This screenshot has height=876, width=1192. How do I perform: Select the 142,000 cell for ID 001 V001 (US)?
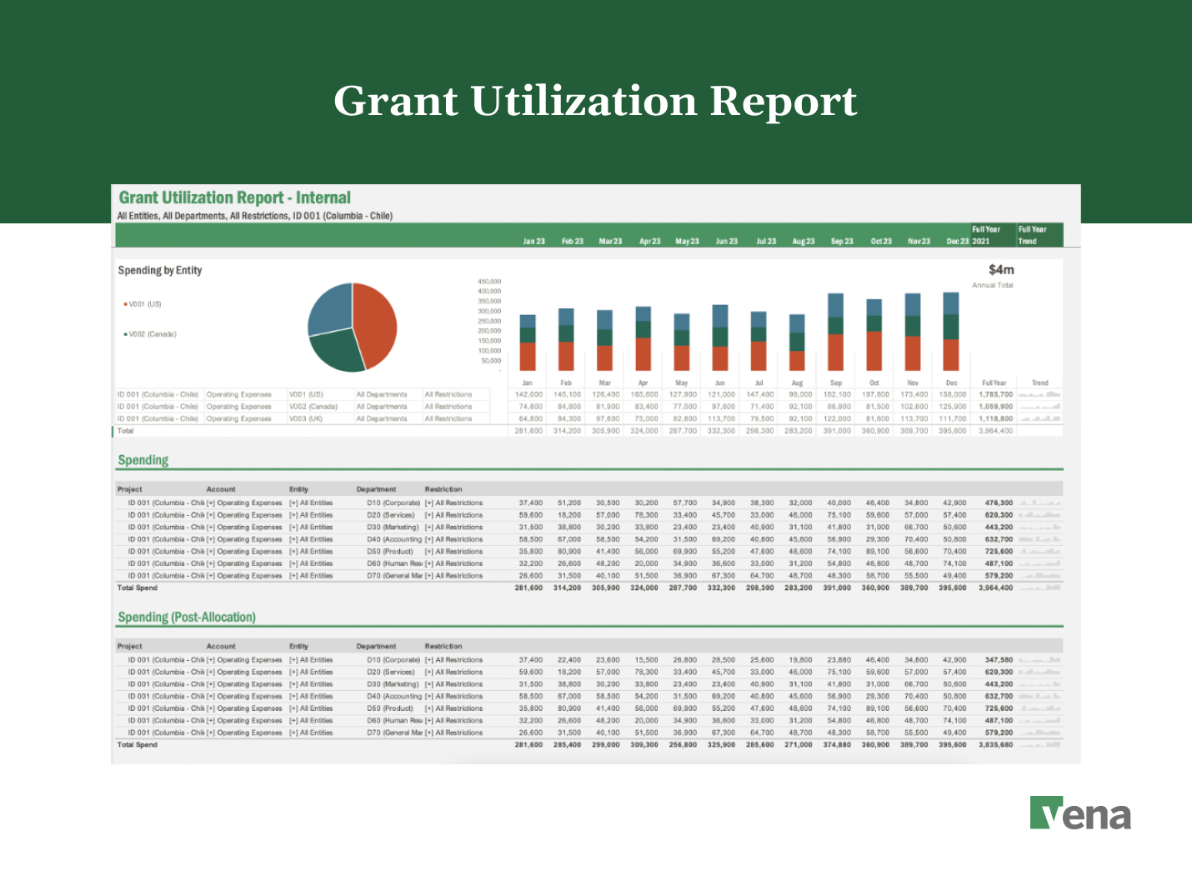(528, 393)
